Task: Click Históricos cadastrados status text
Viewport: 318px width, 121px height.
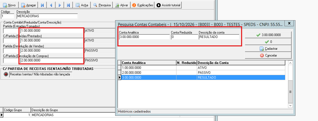Action: (x=134, y=111)
